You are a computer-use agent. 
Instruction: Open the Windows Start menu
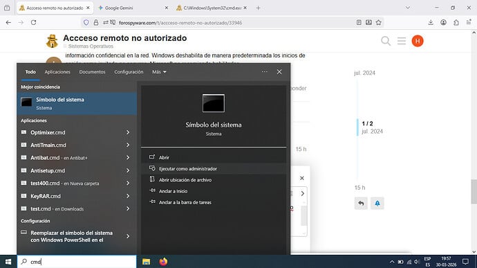[x=8, y=262]
